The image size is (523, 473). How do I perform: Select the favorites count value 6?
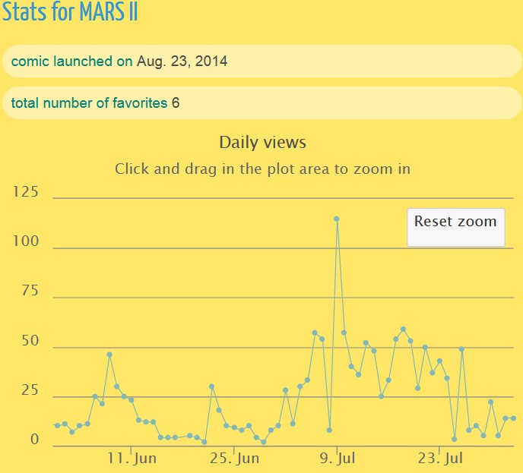(176, 102)
